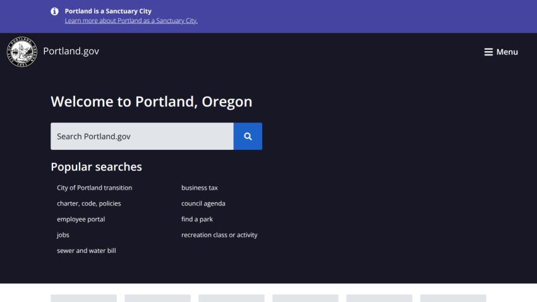The height and width of the screenshot is (302, 537).
Task: Choose jobs popular search
Action: click(x=63, y=235)
